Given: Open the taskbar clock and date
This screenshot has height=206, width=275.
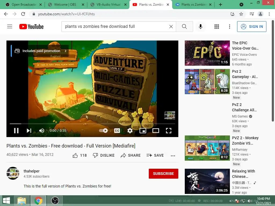Looking at the screenshot, I should [263, 201].
